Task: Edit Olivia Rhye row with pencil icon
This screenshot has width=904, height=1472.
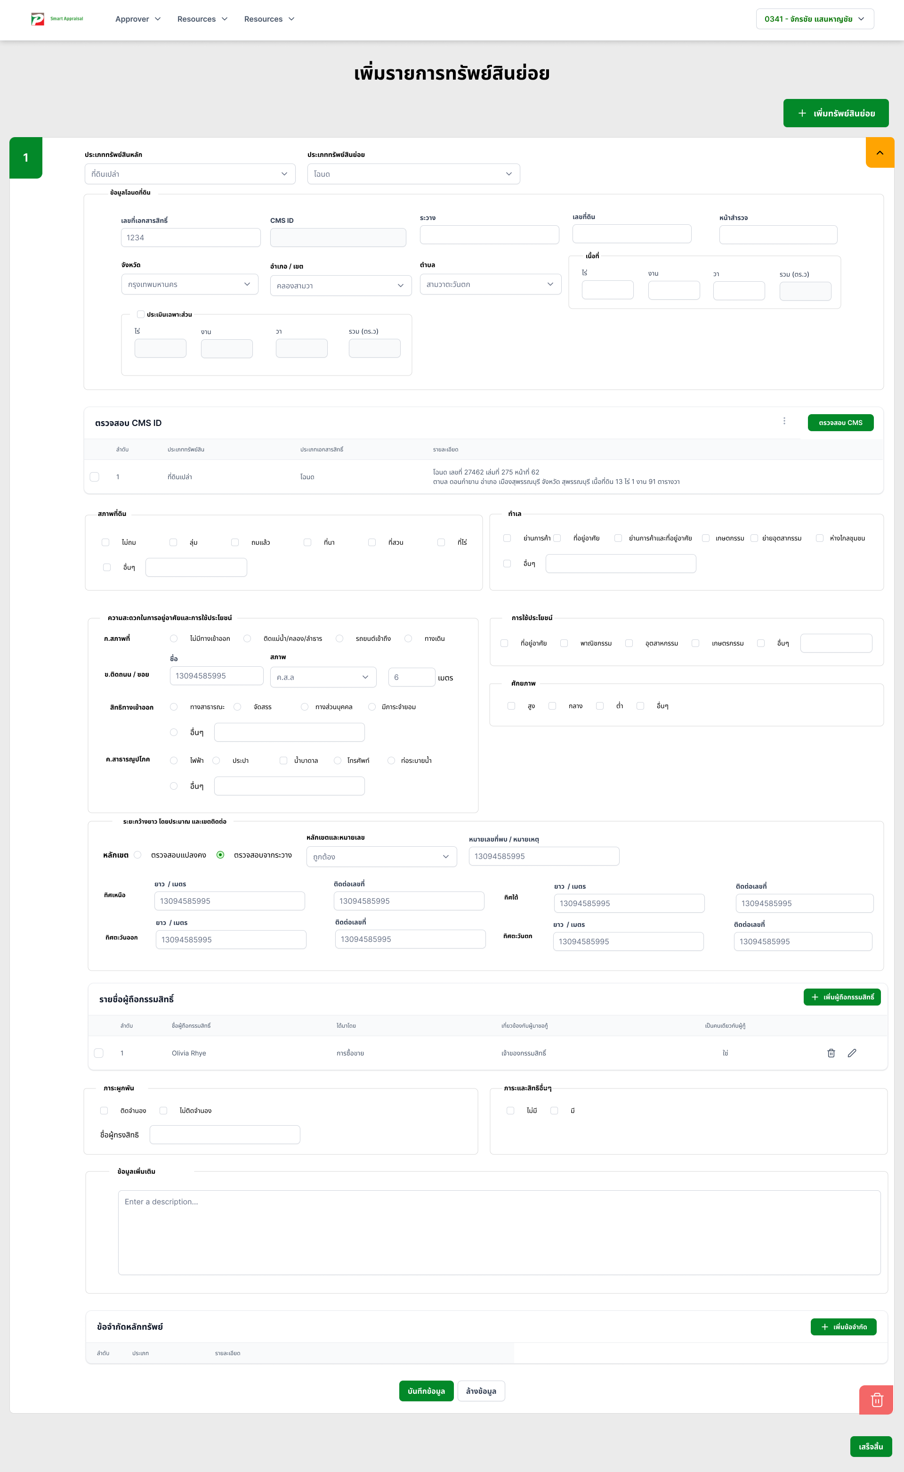Action: point(852,1053)
